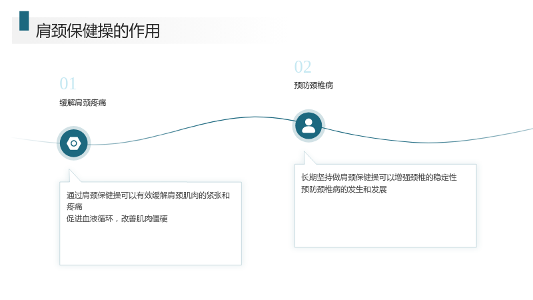Click the number 01 label
The image size is (533, 300).
[68, 83]
